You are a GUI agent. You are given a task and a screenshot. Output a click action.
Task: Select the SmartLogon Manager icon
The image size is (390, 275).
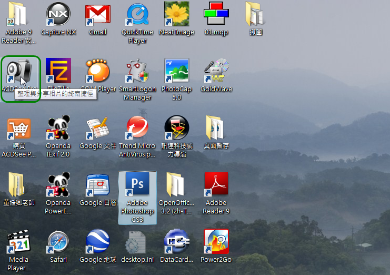137,71
